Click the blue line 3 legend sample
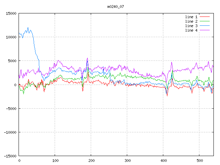Viewport: 220px width, 165px height. 205,26
